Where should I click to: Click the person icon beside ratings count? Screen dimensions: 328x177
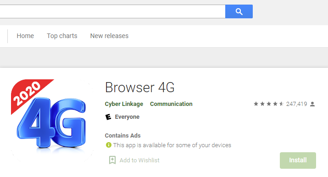[x=312, y=104]
